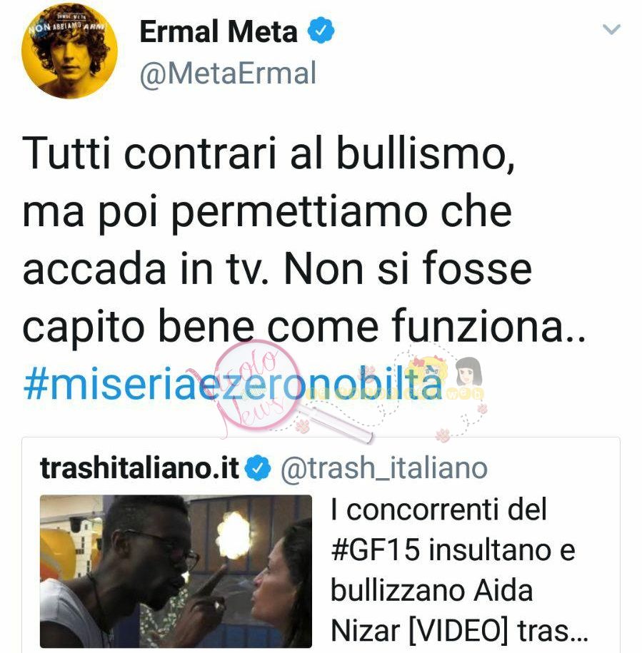Expand the tweet options chevron

point(611,29)
